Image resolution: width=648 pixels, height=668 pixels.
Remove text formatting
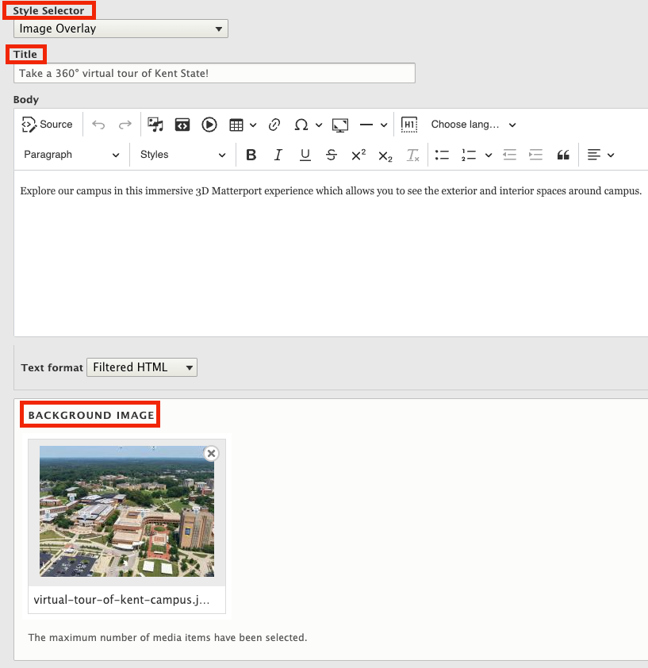412,155
